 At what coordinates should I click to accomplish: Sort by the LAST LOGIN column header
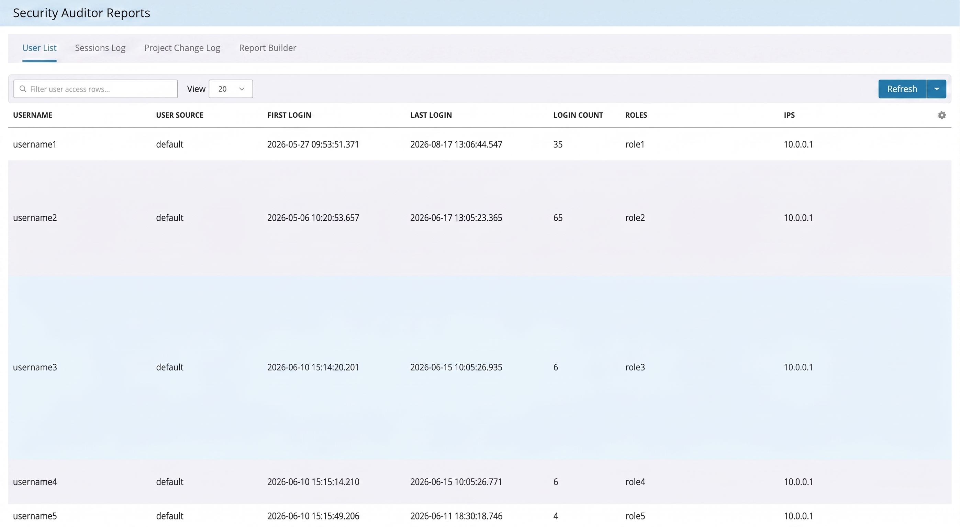(431, 115)
